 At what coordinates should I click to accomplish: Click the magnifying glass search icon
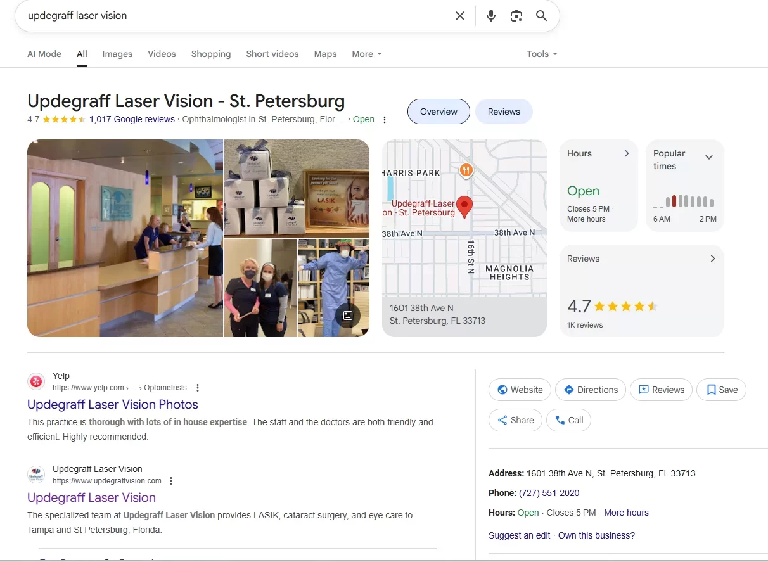(x=541, y=16)
